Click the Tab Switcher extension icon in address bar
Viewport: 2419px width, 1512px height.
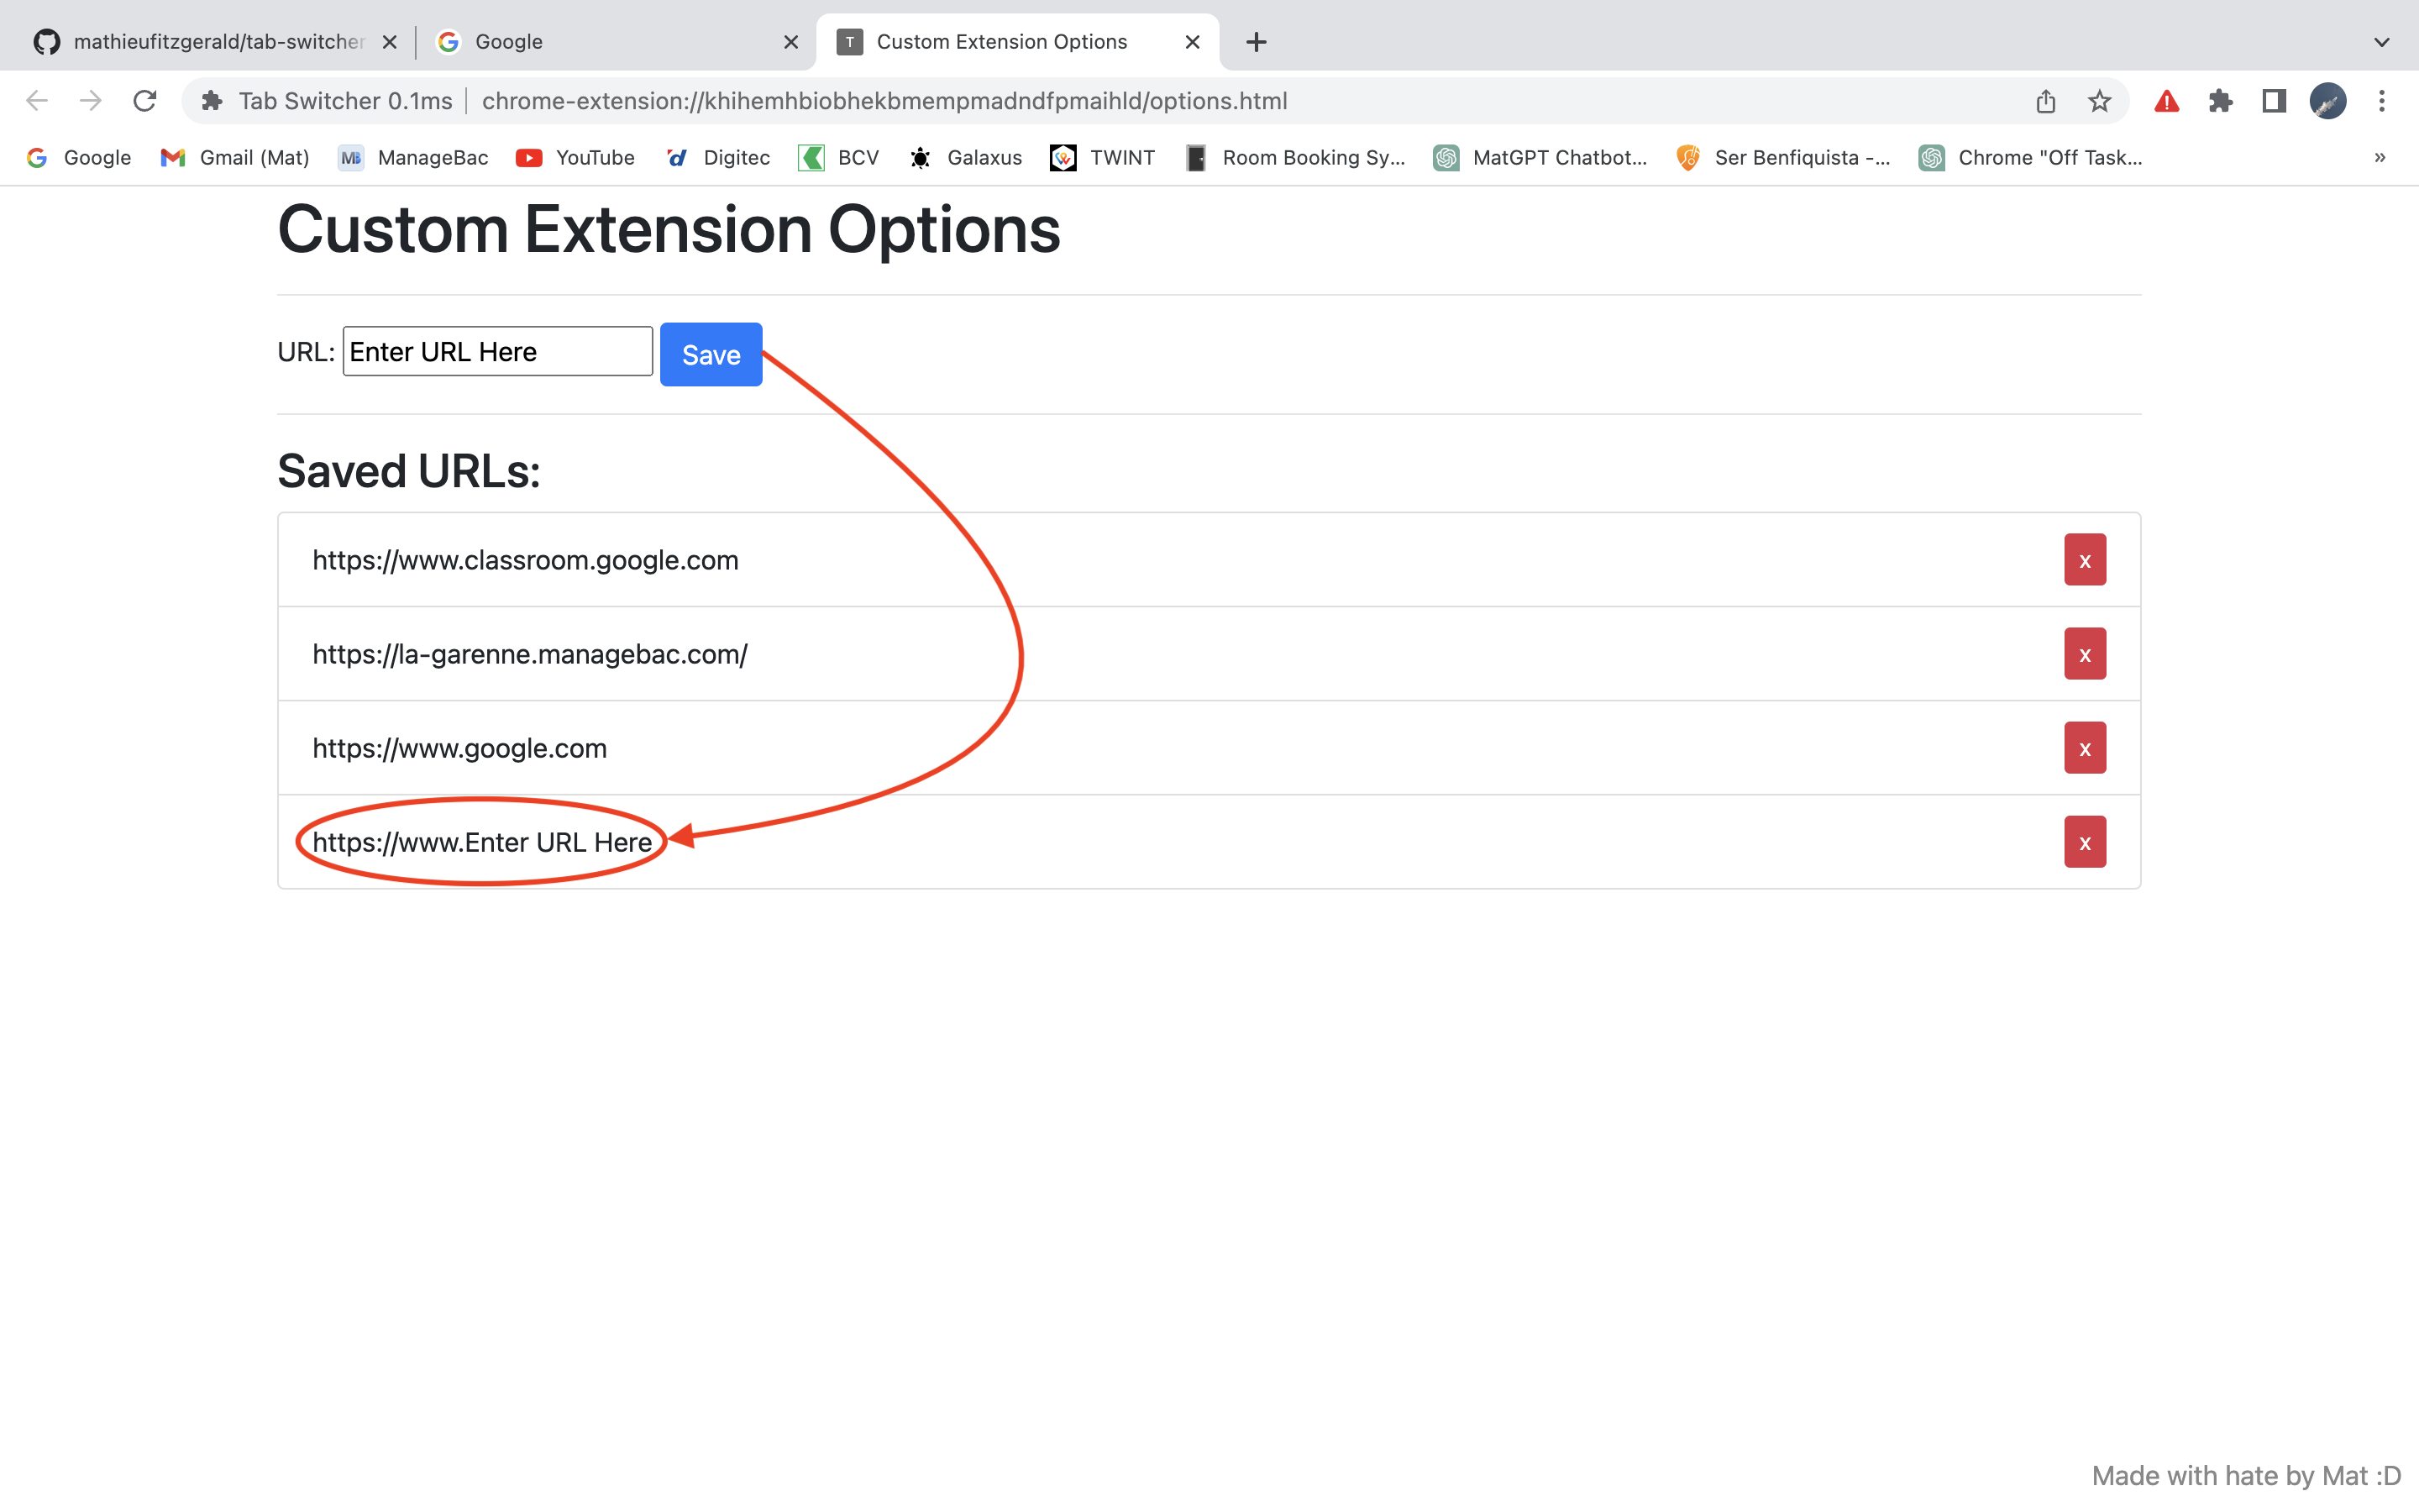pyautogui.click(x=211, y=100)
